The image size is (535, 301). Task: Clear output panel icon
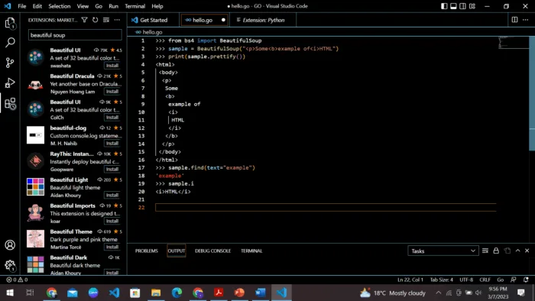coord(485,251)
